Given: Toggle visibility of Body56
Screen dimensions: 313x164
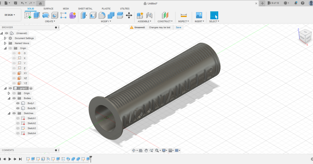Looking at the screenshot, I should pos(17,108).
